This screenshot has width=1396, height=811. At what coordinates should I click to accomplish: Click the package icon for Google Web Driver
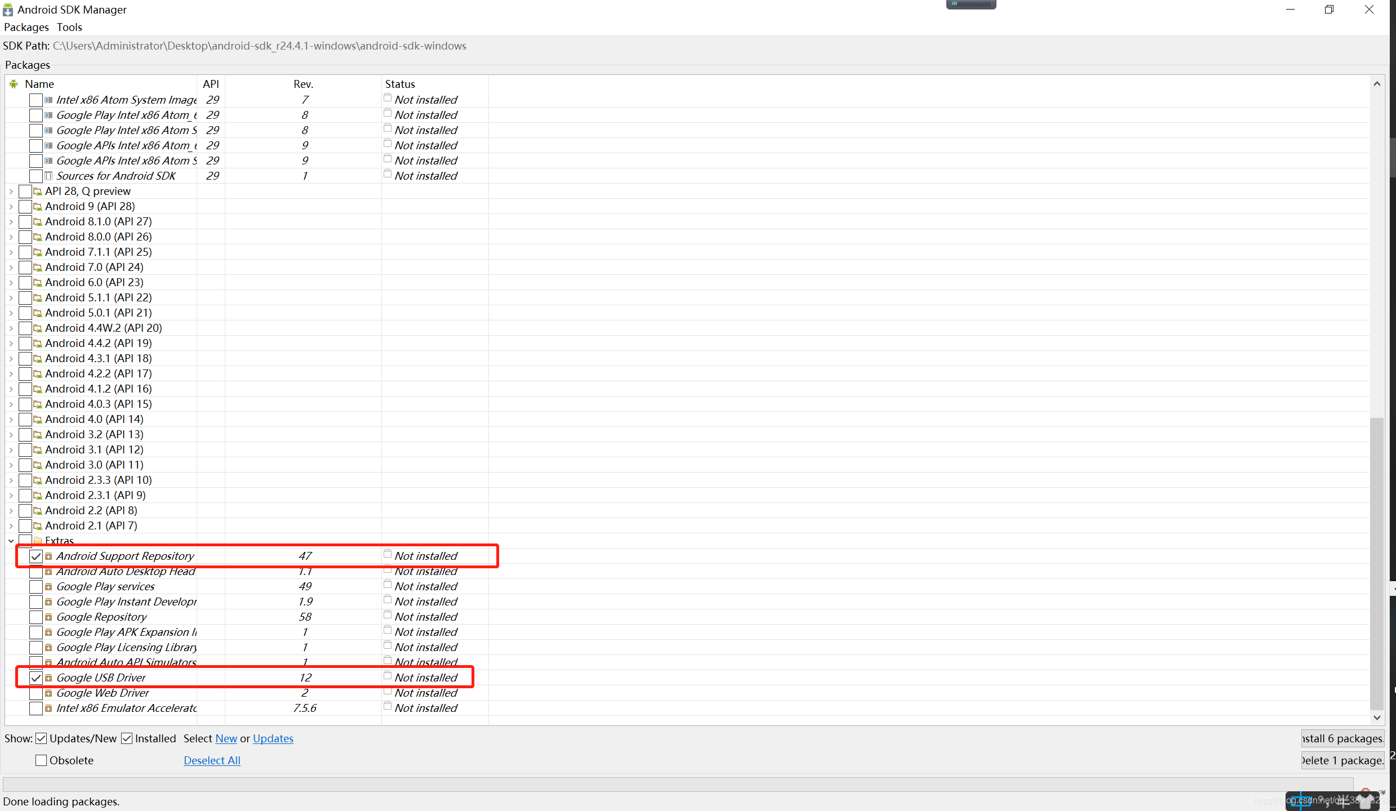[x=48, y=693]
